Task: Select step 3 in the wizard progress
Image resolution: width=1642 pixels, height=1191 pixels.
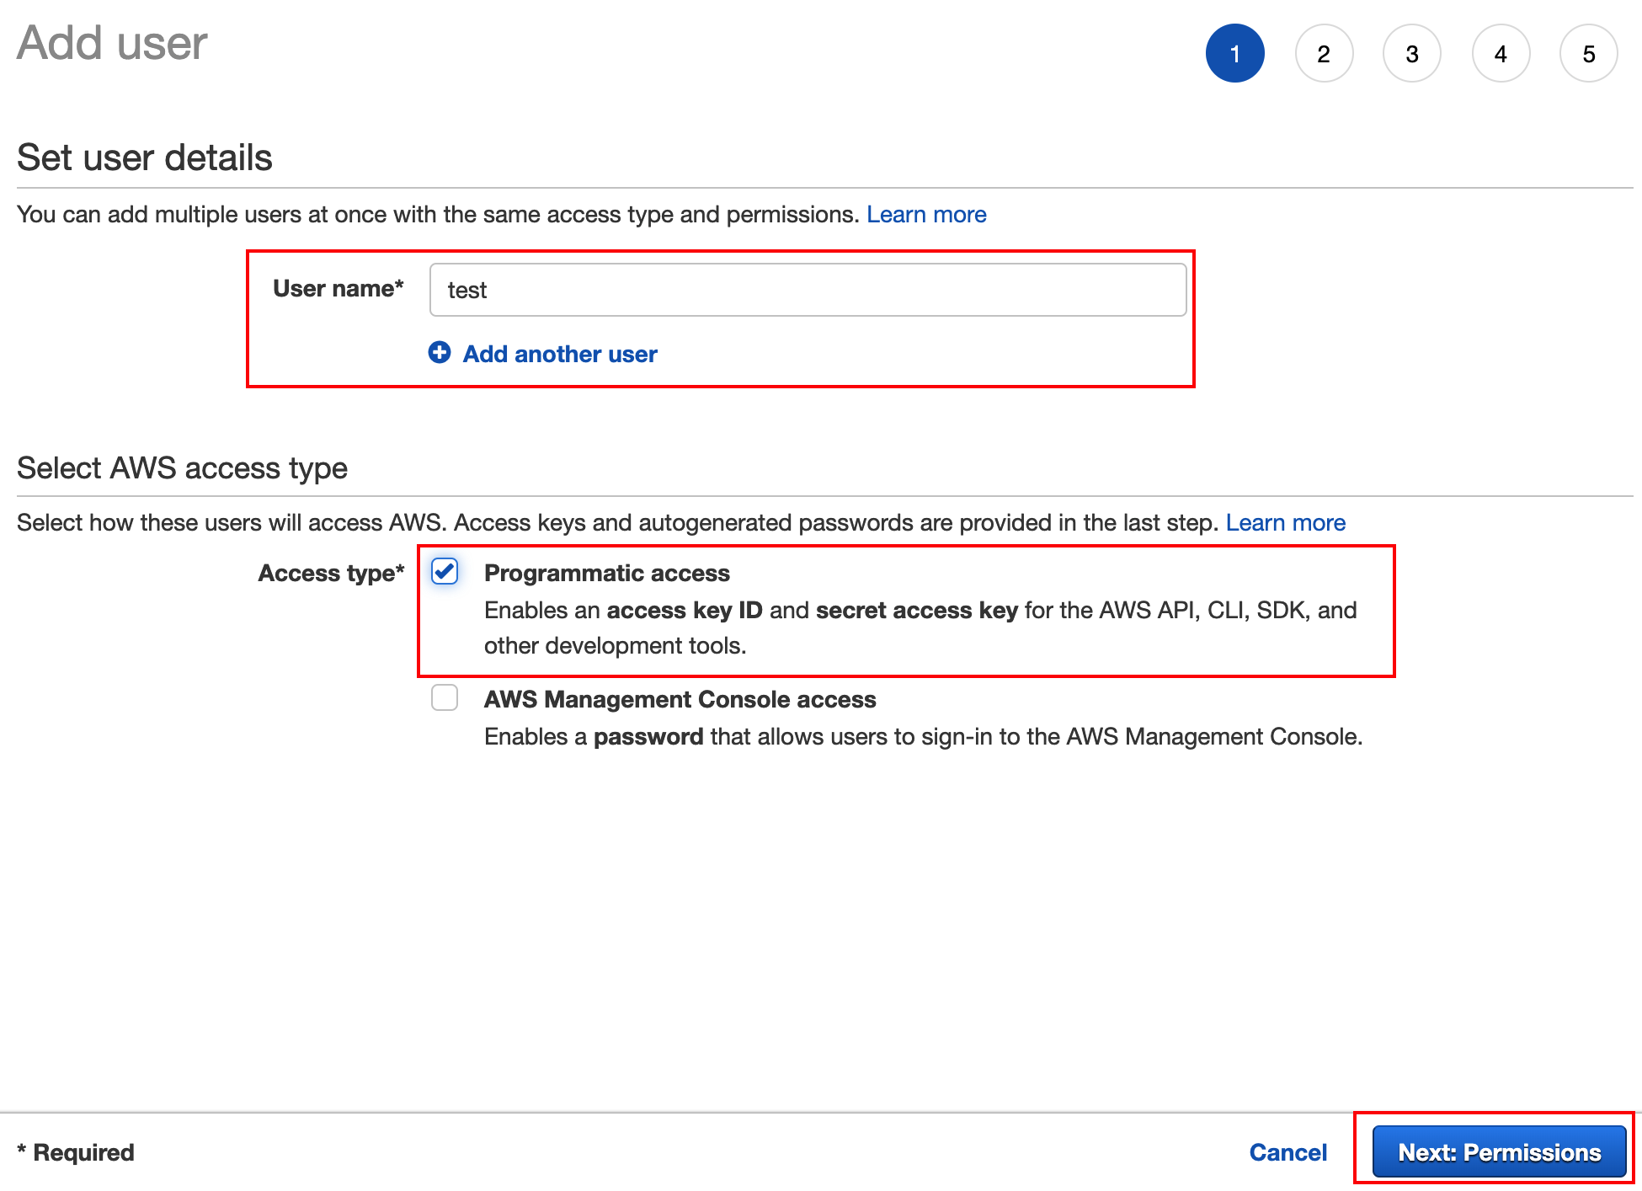Action: point(1412,54)
